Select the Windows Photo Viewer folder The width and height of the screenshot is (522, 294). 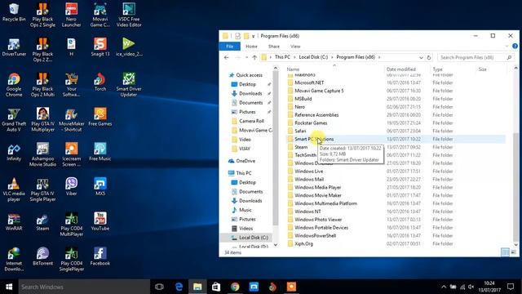[x=318, y=220]
